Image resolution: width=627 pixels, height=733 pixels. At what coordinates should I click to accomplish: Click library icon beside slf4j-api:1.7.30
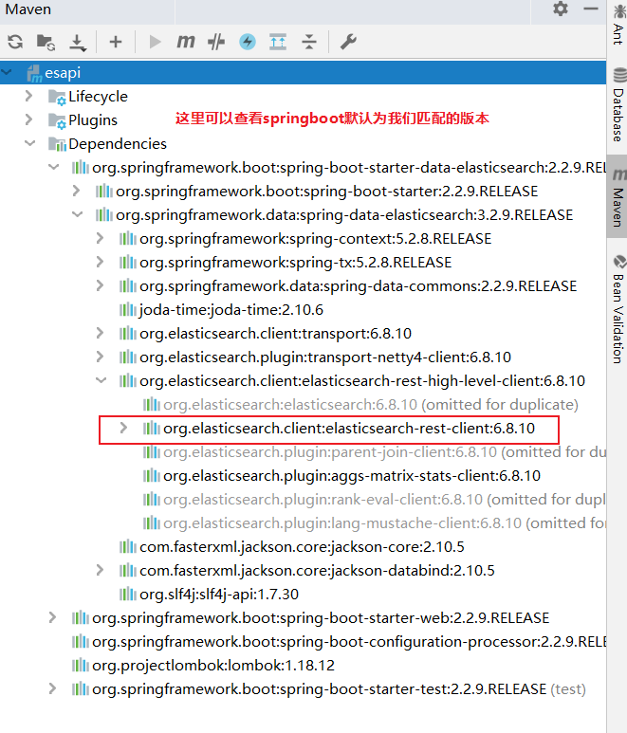(x=128, y=594)
